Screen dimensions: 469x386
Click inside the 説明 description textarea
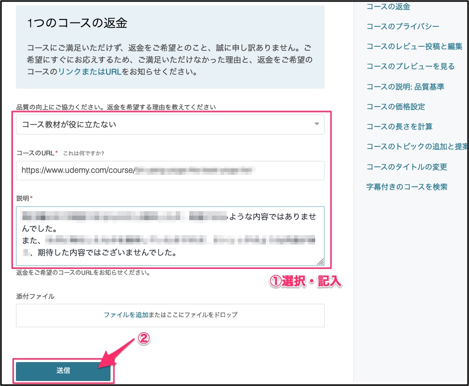pos(170,235)
